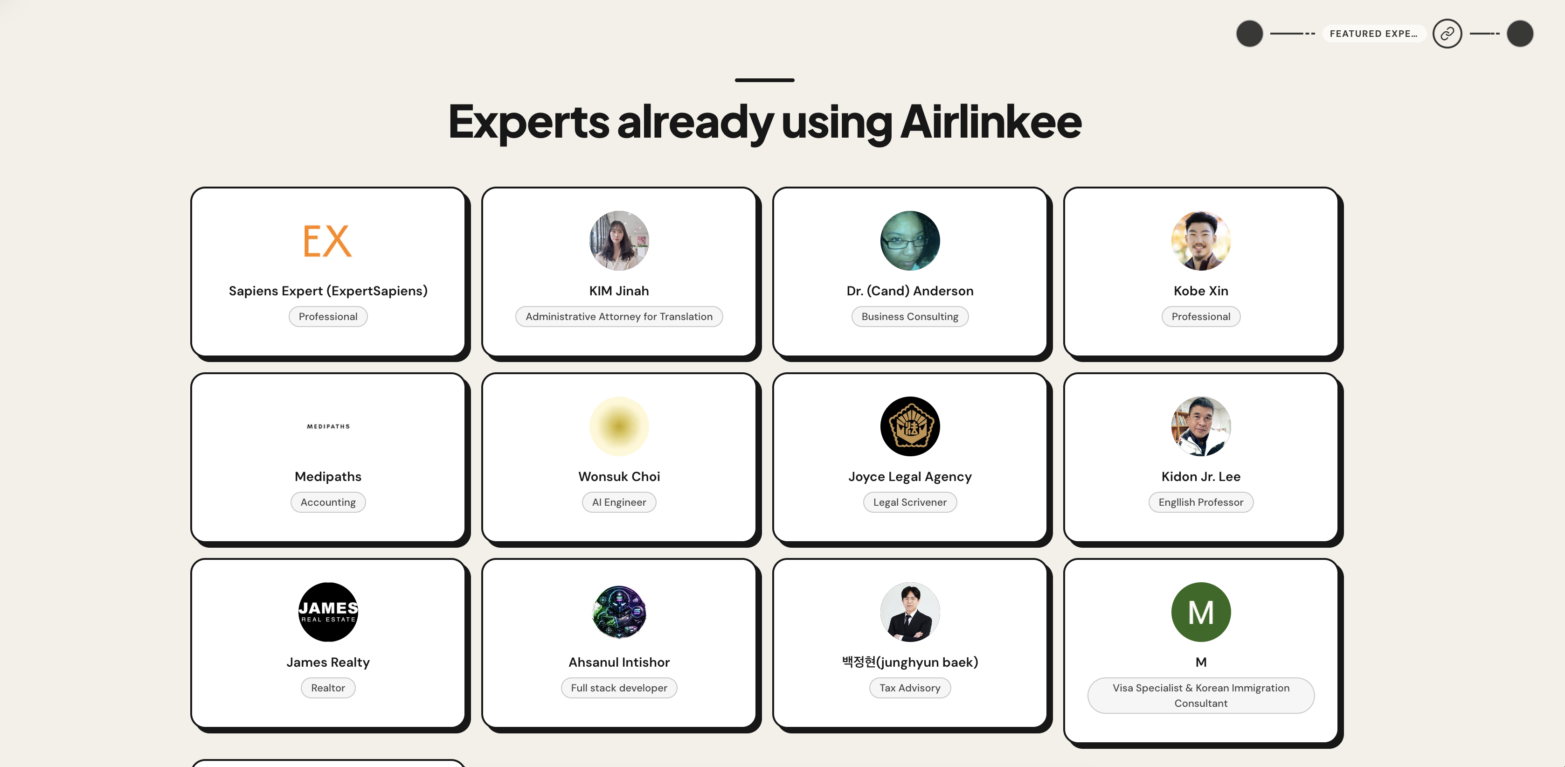Viewport: 1565px width, 767px height.
Task: Open KIM Jinah's profile photo
Action: point(618,241)
